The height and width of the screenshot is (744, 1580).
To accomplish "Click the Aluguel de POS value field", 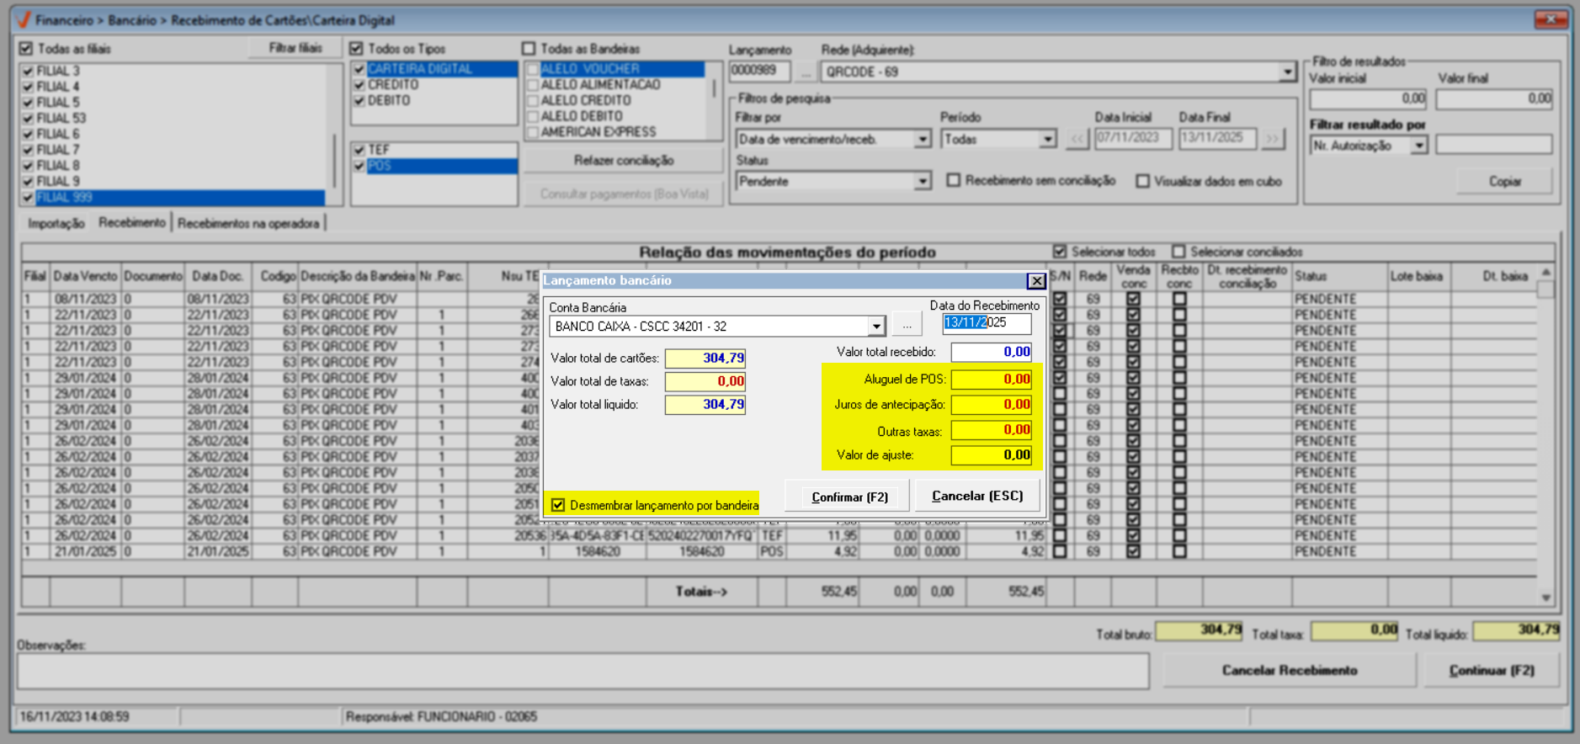I will point(991,380).
